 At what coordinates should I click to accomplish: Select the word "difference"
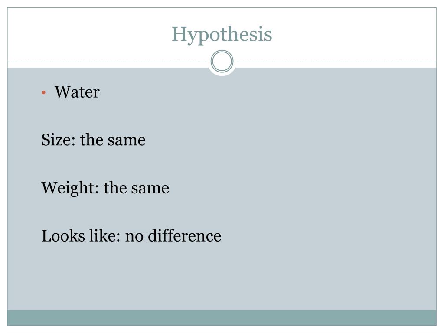coord(185,235)
